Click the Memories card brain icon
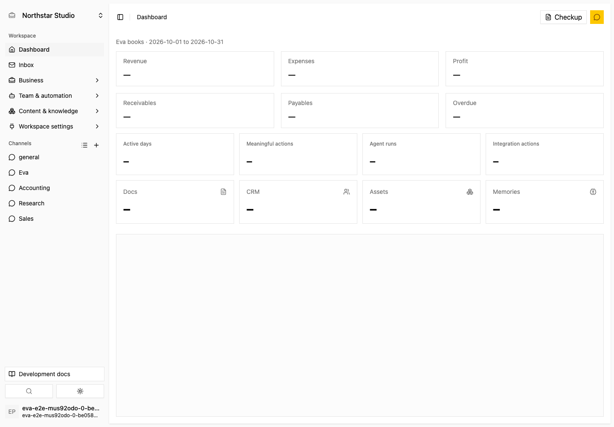 click(x=593, y=192)
